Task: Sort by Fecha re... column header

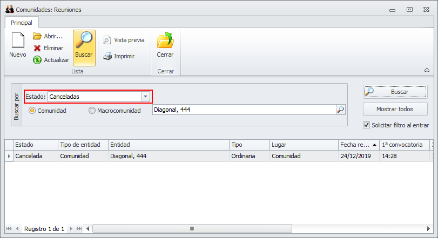Action: pyautogui.click(x=359, y=145)
